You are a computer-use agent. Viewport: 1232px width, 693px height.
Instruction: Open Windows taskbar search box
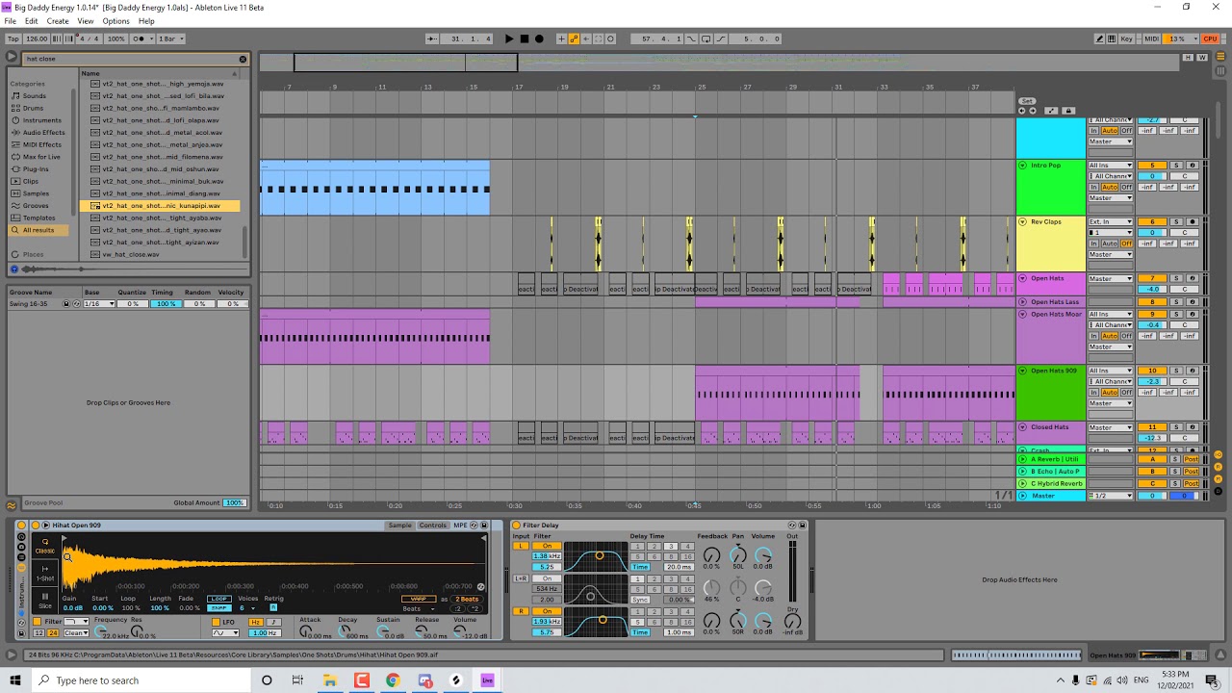click(140, 680)
